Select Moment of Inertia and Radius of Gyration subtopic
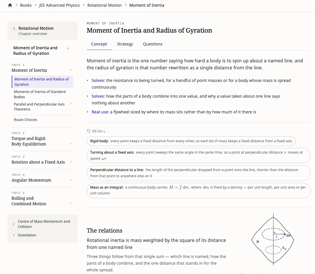Image resolution: width=315 pixels, height=274 pixels. 43,82
